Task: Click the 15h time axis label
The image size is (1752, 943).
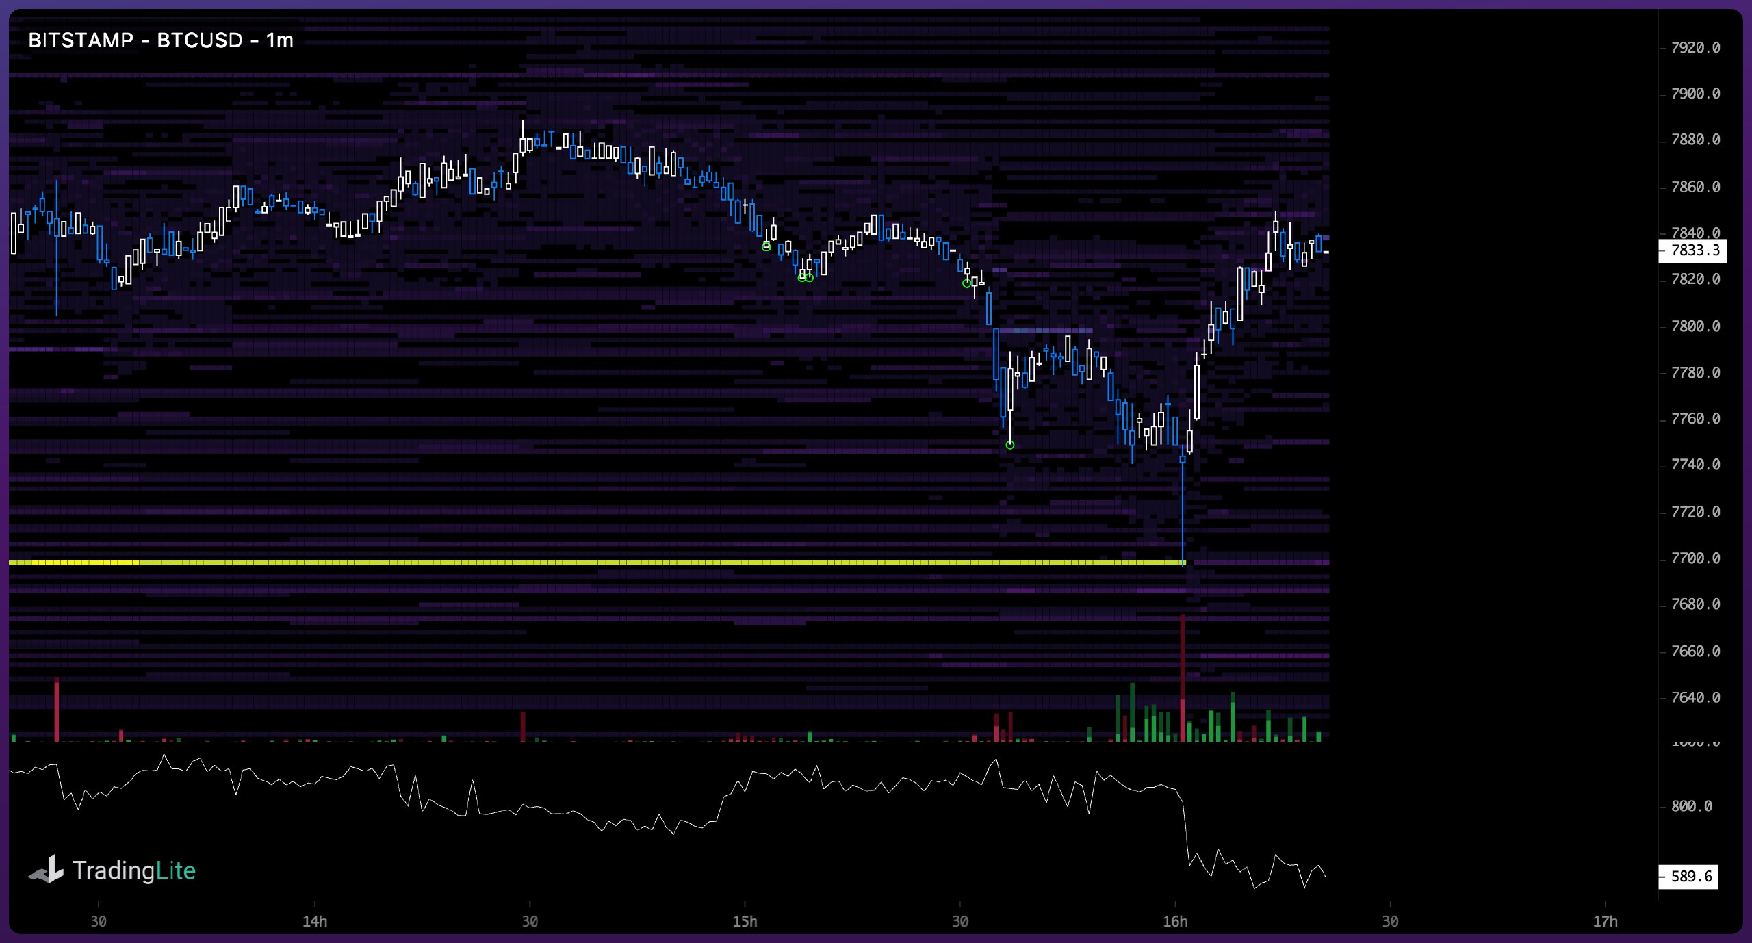Action: [x=745, y=922]
